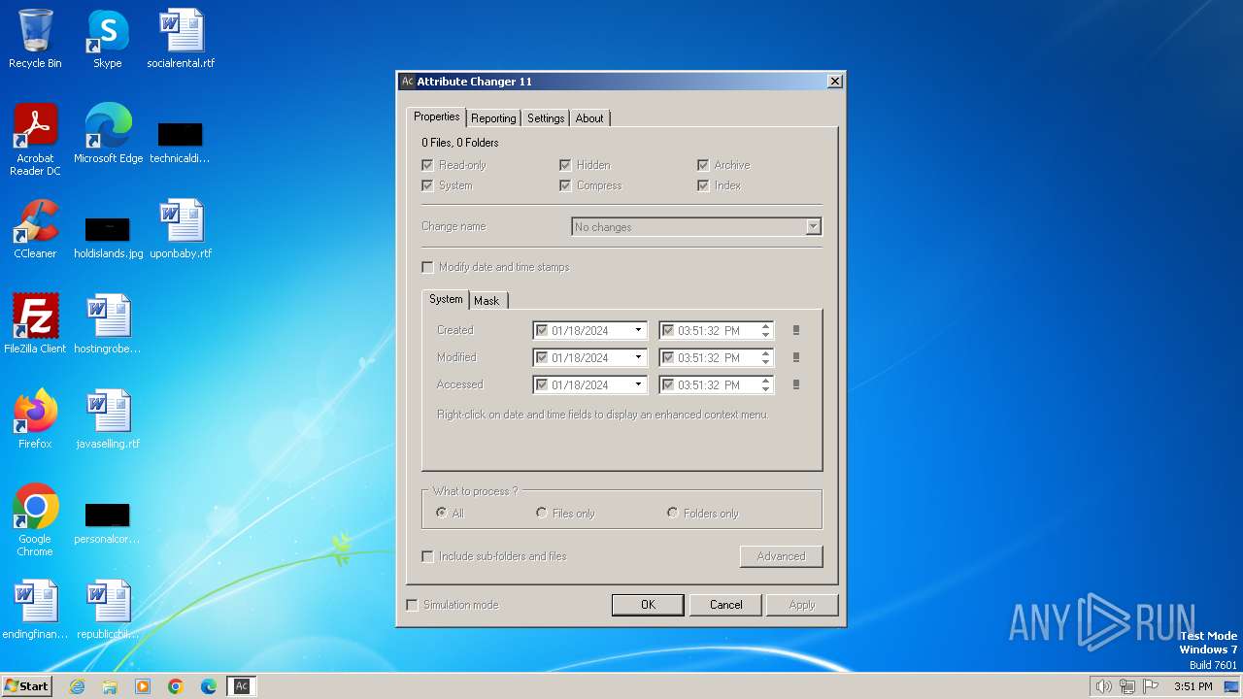Toggle the Read-only checkbox
The image size is (1243, 699).
point(427,165)
